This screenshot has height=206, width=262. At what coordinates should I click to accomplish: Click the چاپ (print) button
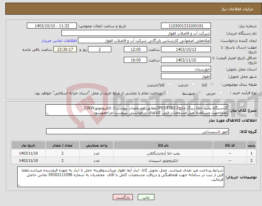pyautogui.click(x=146, y=197)
